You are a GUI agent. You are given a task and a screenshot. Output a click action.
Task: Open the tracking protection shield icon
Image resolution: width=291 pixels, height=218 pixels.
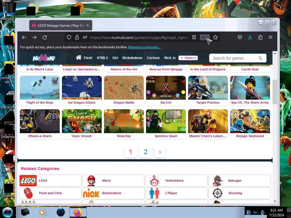click(x=69, y=37)
